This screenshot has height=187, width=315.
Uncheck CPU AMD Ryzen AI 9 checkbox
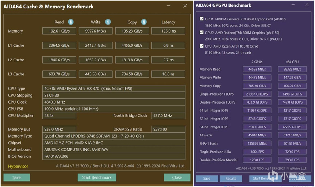pos(201,46)
